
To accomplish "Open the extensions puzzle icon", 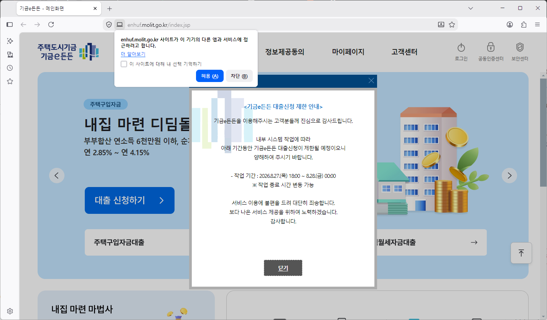I will (x=524, y=25).
